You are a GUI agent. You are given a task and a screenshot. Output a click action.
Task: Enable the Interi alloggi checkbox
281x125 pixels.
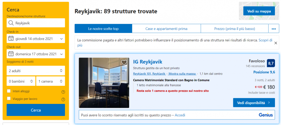click(9, 91)
